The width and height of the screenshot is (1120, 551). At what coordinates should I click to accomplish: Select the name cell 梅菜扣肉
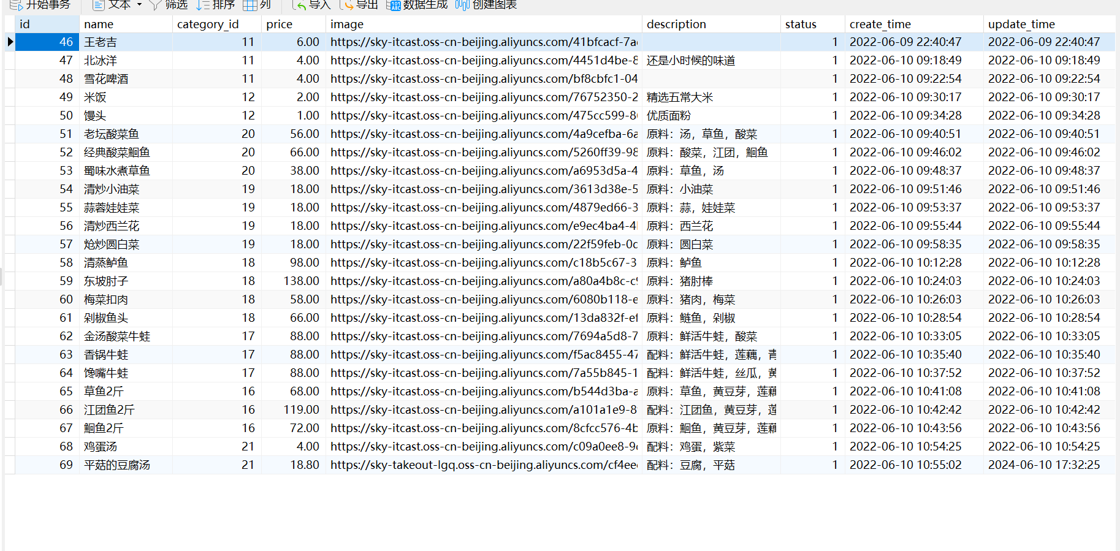(x=126, y=299)
